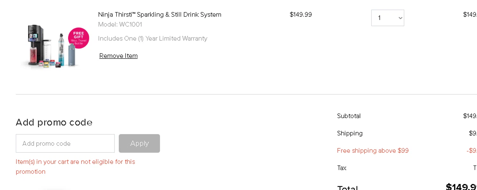
Task: Click the bold $149.99 order total amount
Action: point(461,186)
